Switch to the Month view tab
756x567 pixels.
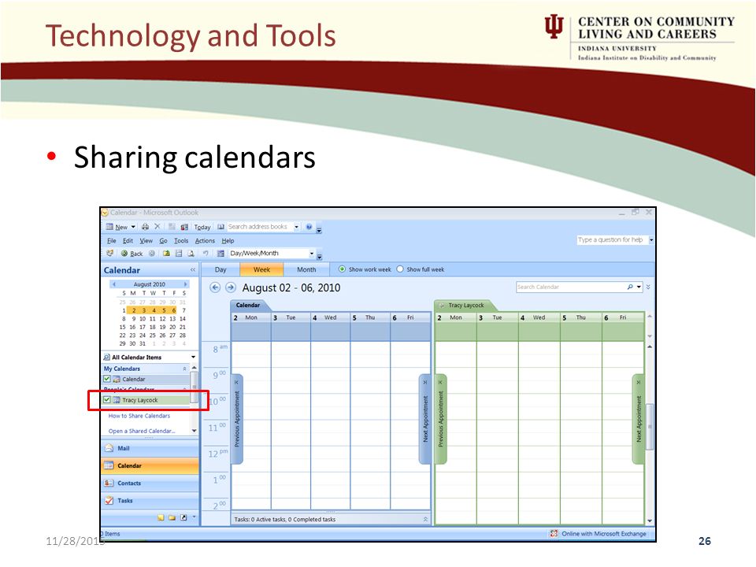(x=306, y=269)
